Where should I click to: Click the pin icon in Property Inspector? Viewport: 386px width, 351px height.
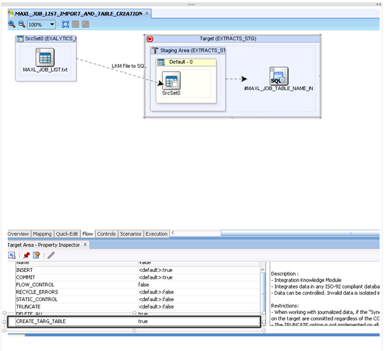click(x=26, y=255)
